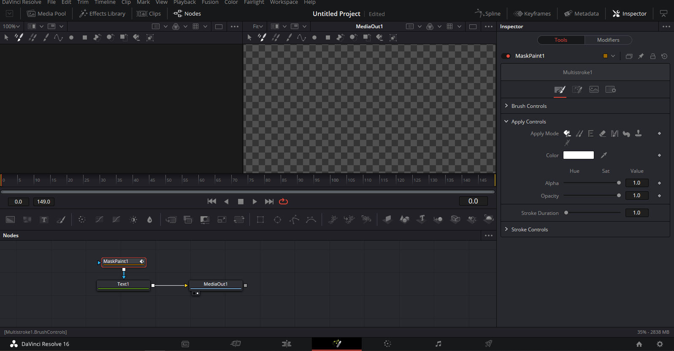Toggle Effects Library panel
This screenshot has height=351, width=674.
(103, 13)
